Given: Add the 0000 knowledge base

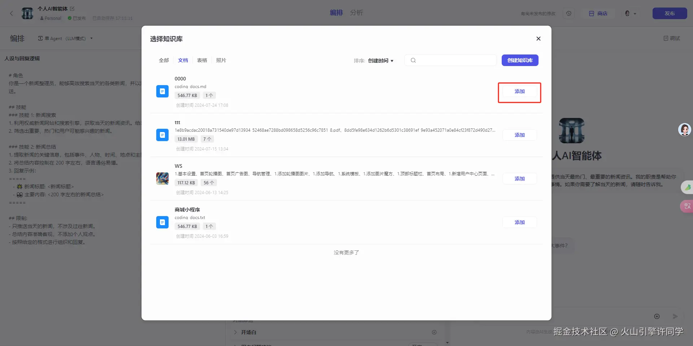Looking at the screenshot, I should [x=519, y=91].
